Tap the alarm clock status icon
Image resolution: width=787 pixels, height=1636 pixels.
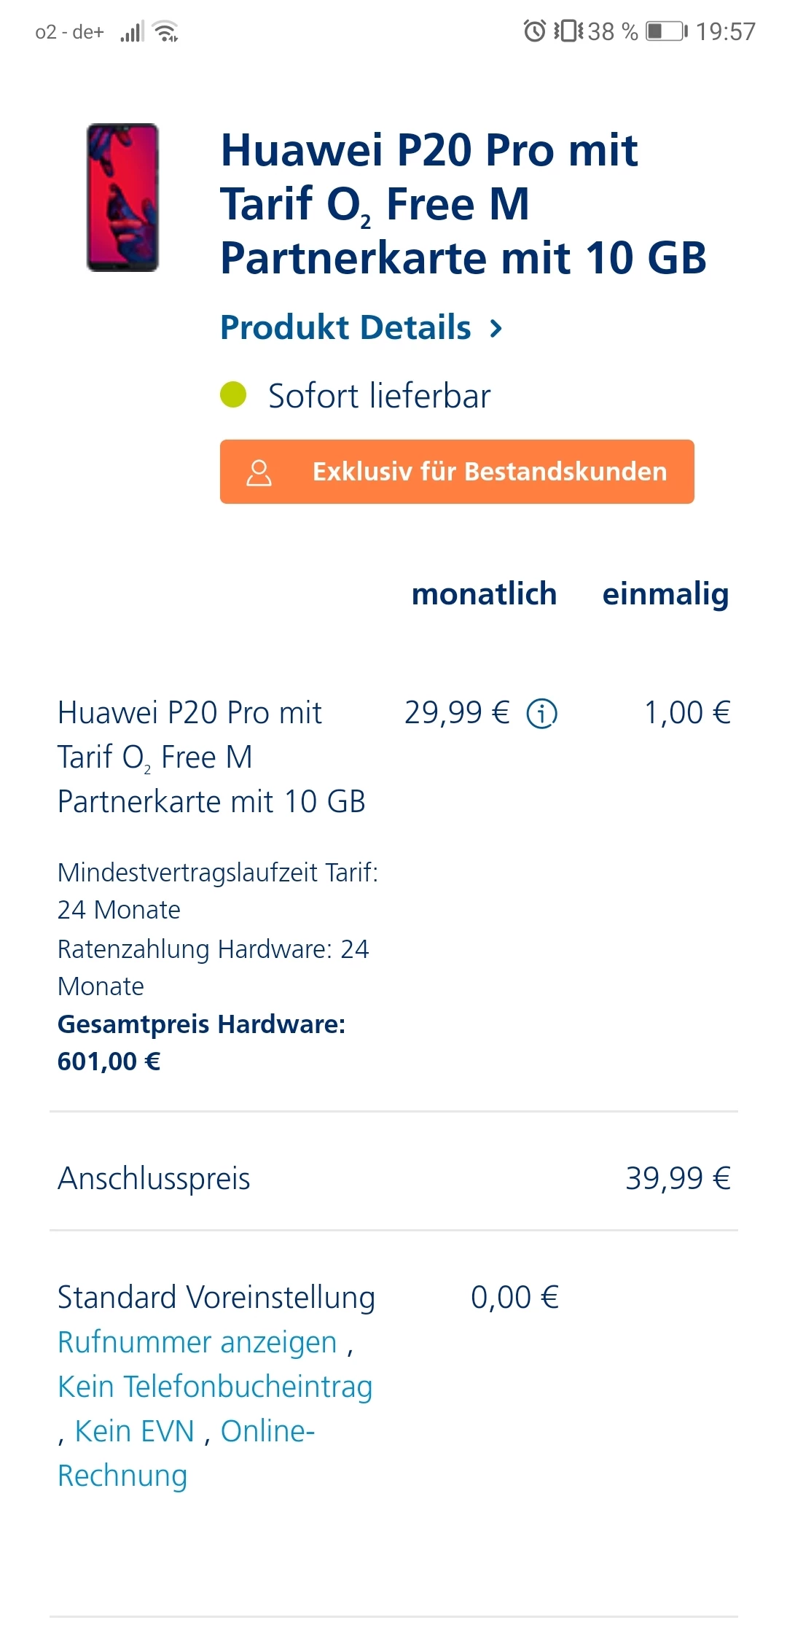coord(534,31)
